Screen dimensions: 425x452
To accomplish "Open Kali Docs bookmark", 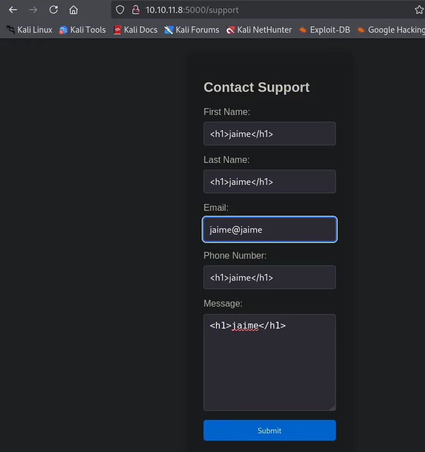I will point(135,30).
